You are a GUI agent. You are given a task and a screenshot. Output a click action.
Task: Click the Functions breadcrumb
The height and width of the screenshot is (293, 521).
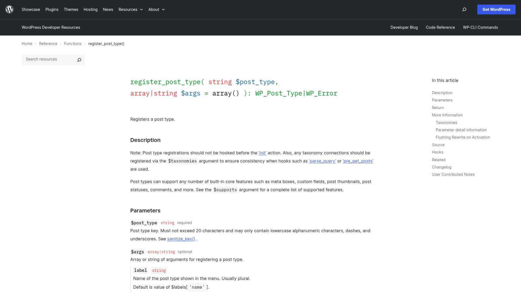(x=73, y=44)
